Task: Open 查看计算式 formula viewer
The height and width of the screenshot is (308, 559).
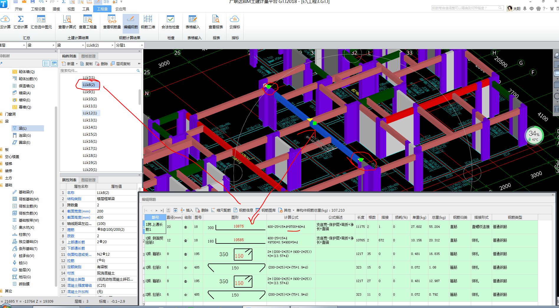Action: [x=67, y=22]
